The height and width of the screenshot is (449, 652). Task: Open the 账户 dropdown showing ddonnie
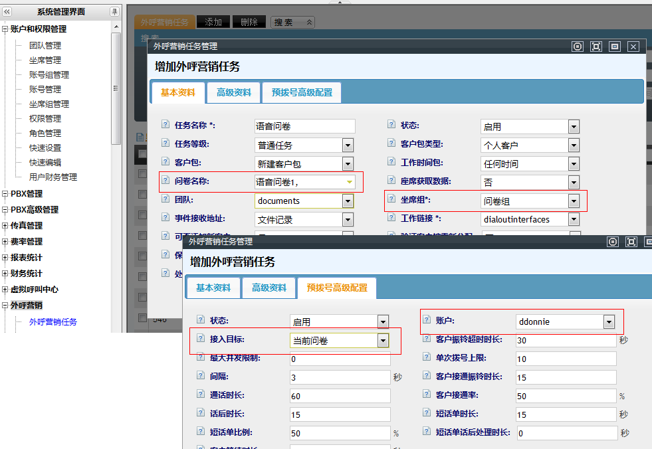click(608, 322)
